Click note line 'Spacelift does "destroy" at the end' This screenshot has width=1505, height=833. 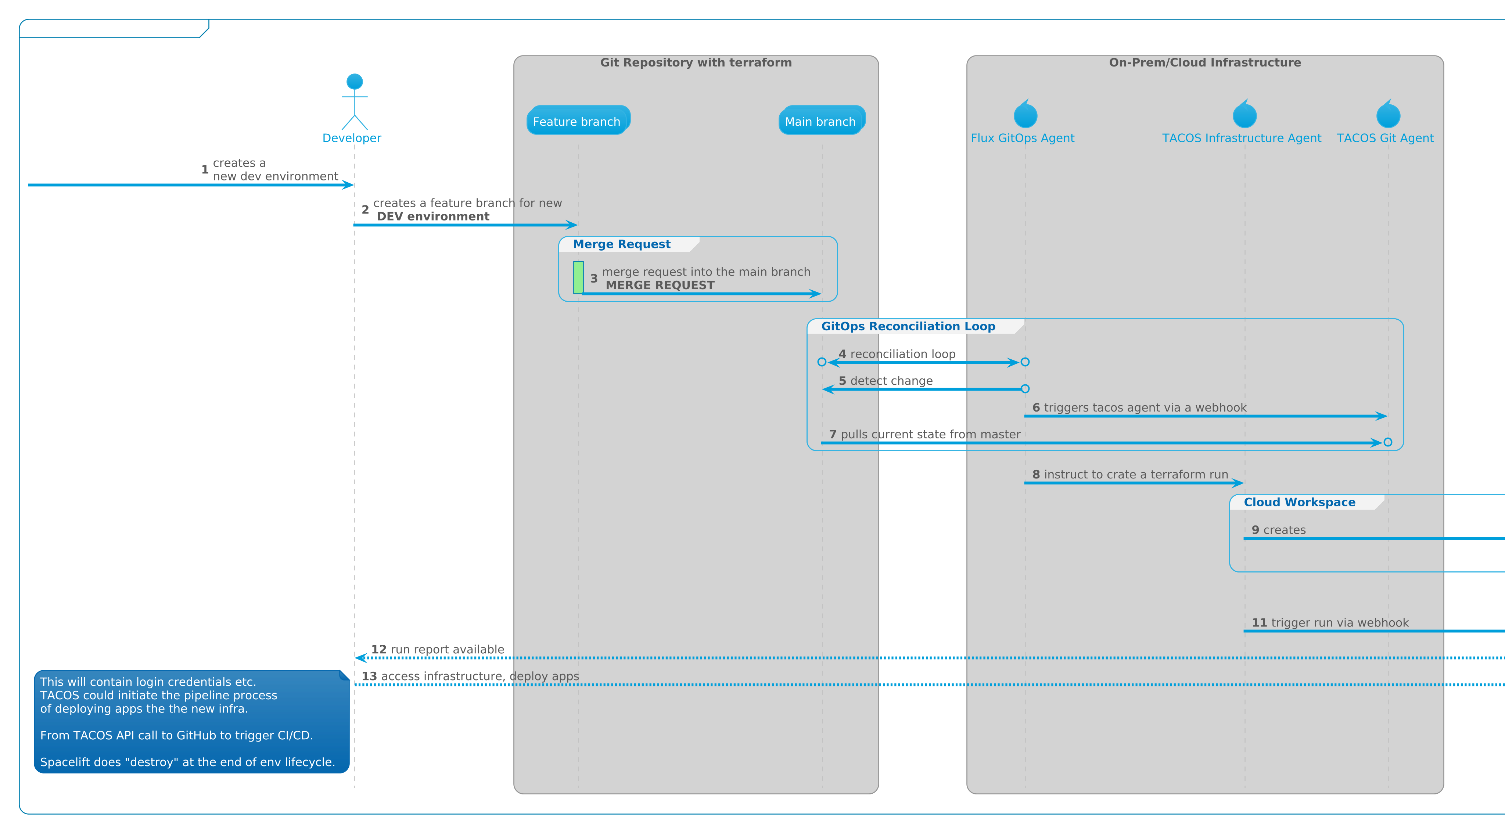pos(187,762)
